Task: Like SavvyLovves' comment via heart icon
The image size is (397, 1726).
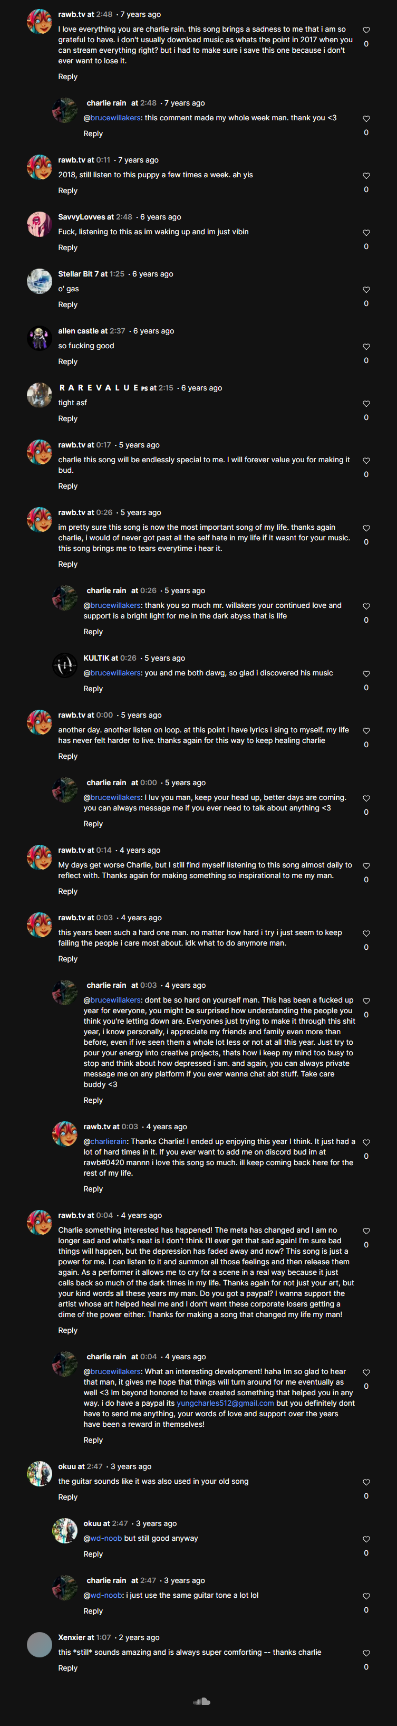Action: [366, 233]
